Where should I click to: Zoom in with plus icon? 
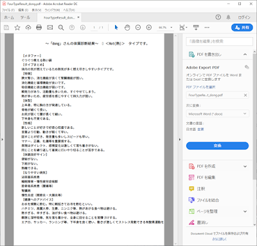coord(149,28)
